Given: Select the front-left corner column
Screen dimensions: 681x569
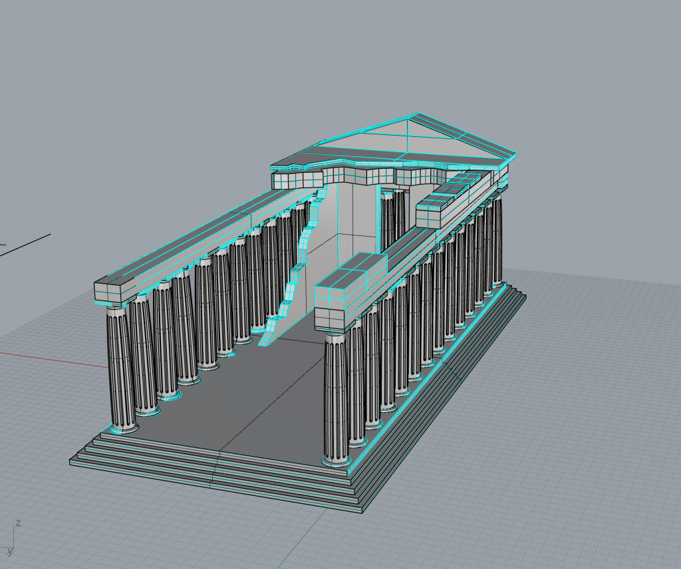Looking at the screenshot, I should click(x=121, y=369).
